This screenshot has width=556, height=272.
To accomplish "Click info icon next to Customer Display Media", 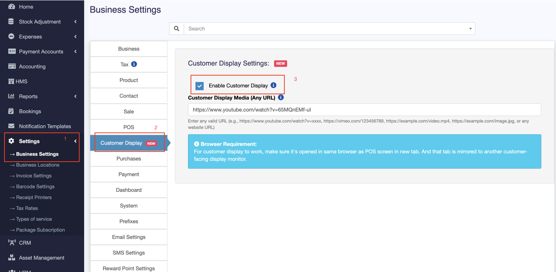I will pos(281,98).
